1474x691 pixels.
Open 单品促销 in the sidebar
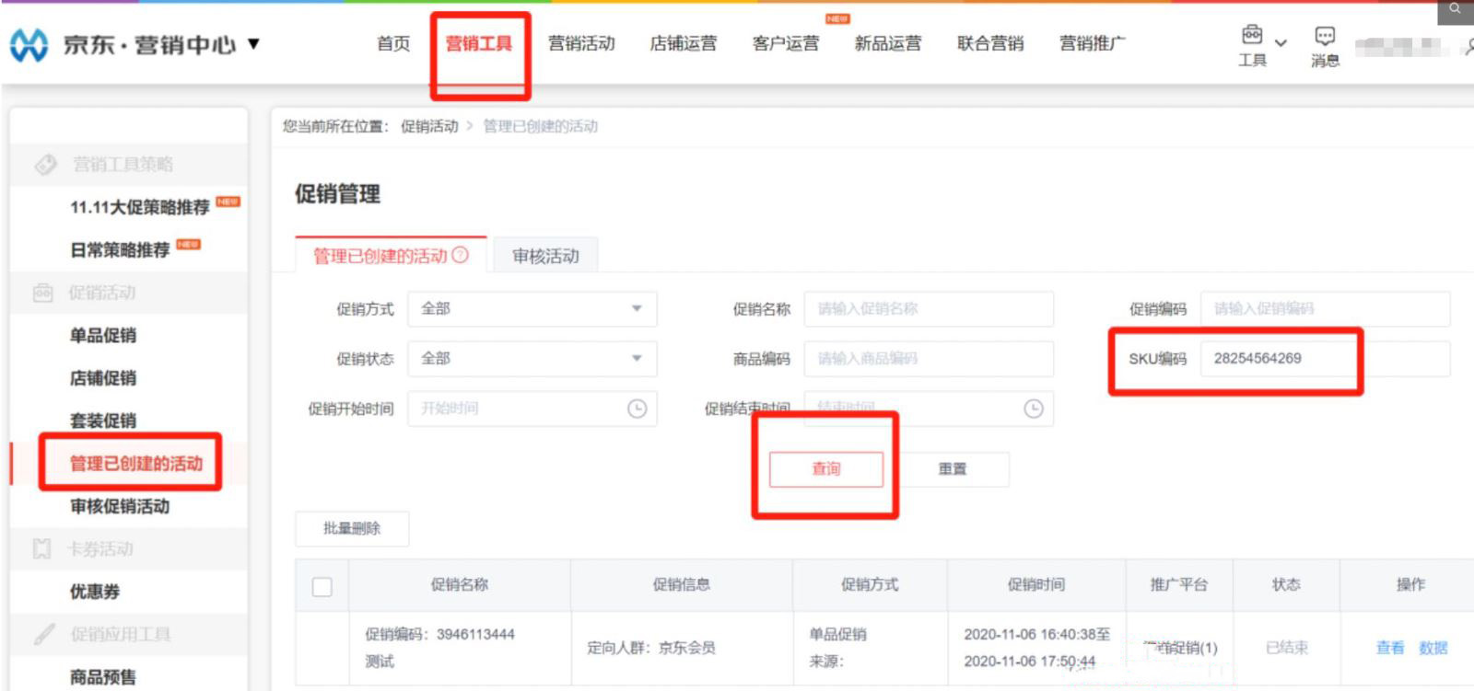click(103, 336)
